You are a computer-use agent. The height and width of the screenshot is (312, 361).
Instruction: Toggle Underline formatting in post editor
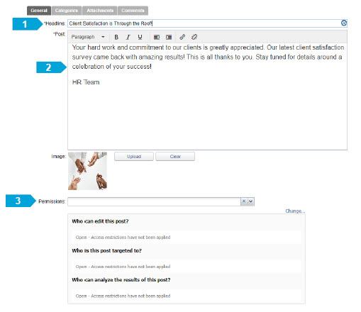click(140, 37)
